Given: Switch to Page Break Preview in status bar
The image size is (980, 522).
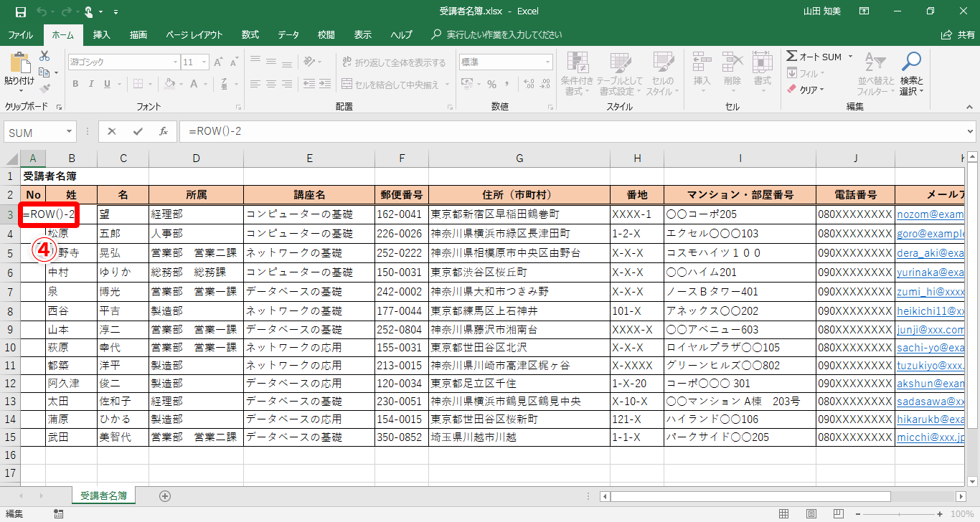Looking at the screenshot, I should (838, 514).
